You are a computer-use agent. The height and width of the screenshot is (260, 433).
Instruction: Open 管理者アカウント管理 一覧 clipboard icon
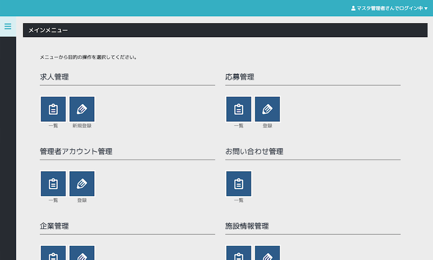click(53, 184)
